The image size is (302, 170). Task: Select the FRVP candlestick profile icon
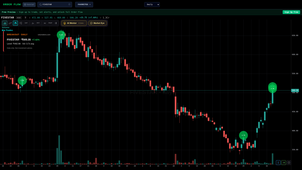(56, 23)
